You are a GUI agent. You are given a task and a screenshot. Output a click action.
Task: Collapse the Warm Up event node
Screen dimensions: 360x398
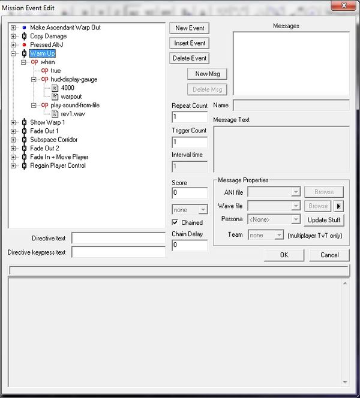[13, 53]
